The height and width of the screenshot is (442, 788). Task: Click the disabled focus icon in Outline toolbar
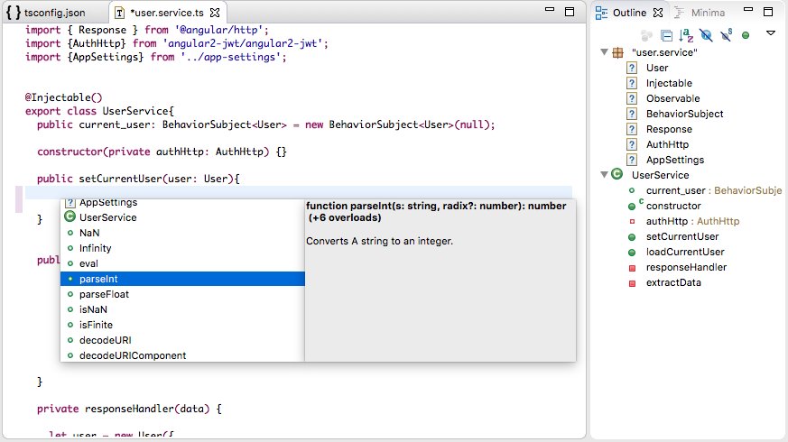pos(646,35)
